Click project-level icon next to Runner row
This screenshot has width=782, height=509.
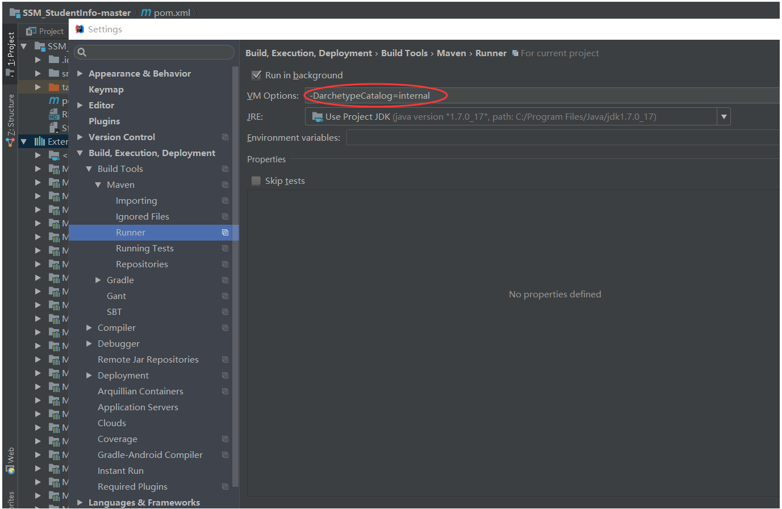point(225,233)
